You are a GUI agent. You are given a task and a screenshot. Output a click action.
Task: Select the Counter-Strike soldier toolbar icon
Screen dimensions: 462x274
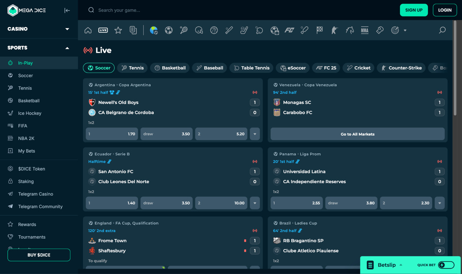[334, 30]
